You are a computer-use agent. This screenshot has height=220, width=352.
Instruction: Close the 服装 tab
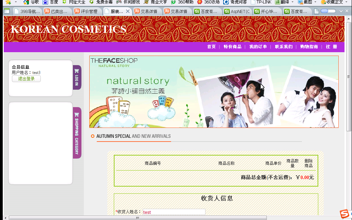pos(128,11)
